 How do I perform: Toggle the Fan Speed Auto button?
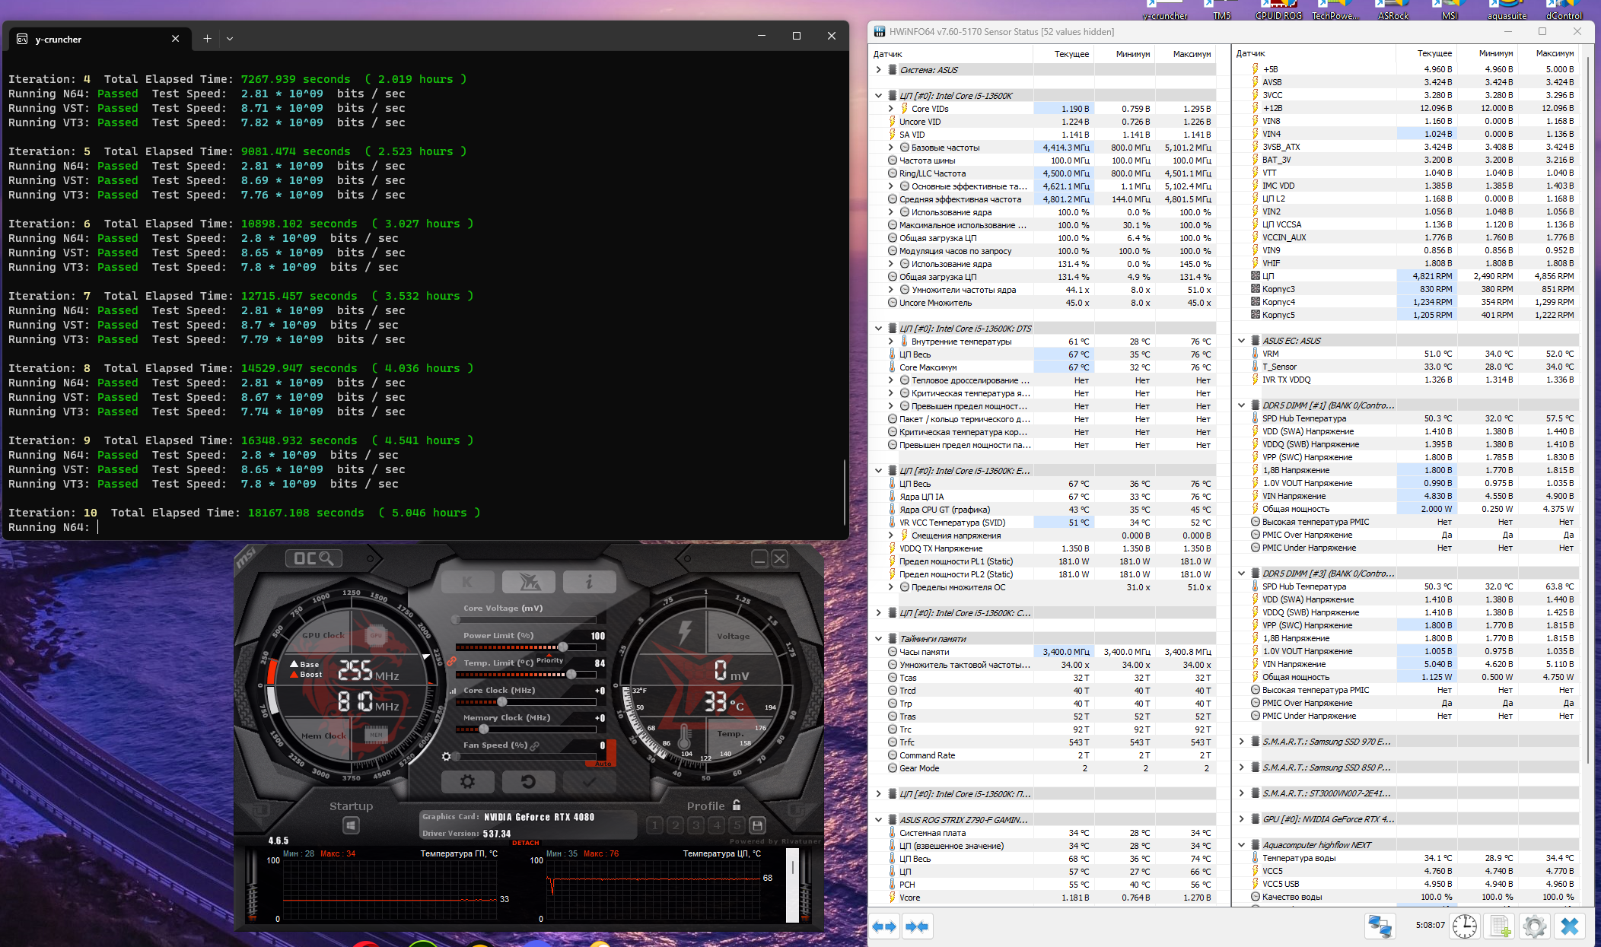click(603, 763)
